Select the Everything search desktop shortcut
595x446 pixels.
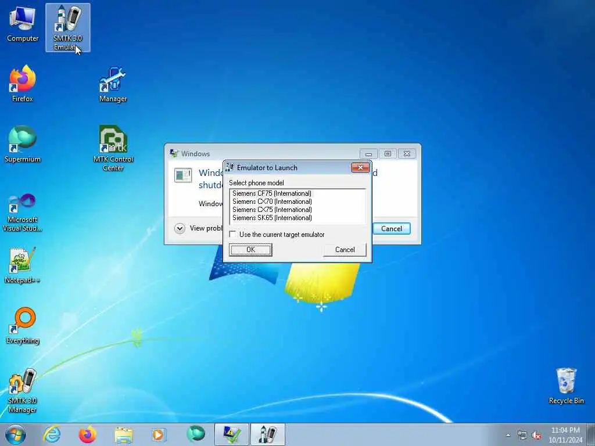click(x=23, y=325)
